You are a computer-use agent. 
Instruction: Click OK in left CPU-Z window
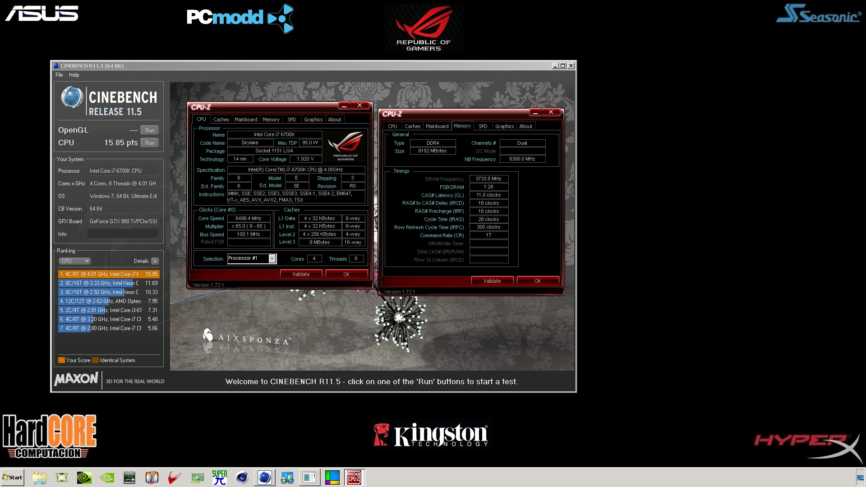coord(346,274)
